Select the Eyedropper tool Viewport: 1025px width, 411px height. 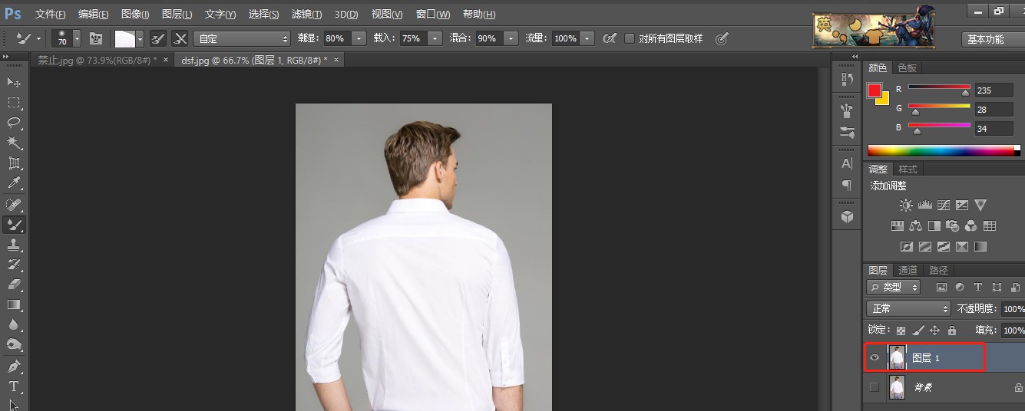pos(14,183)
